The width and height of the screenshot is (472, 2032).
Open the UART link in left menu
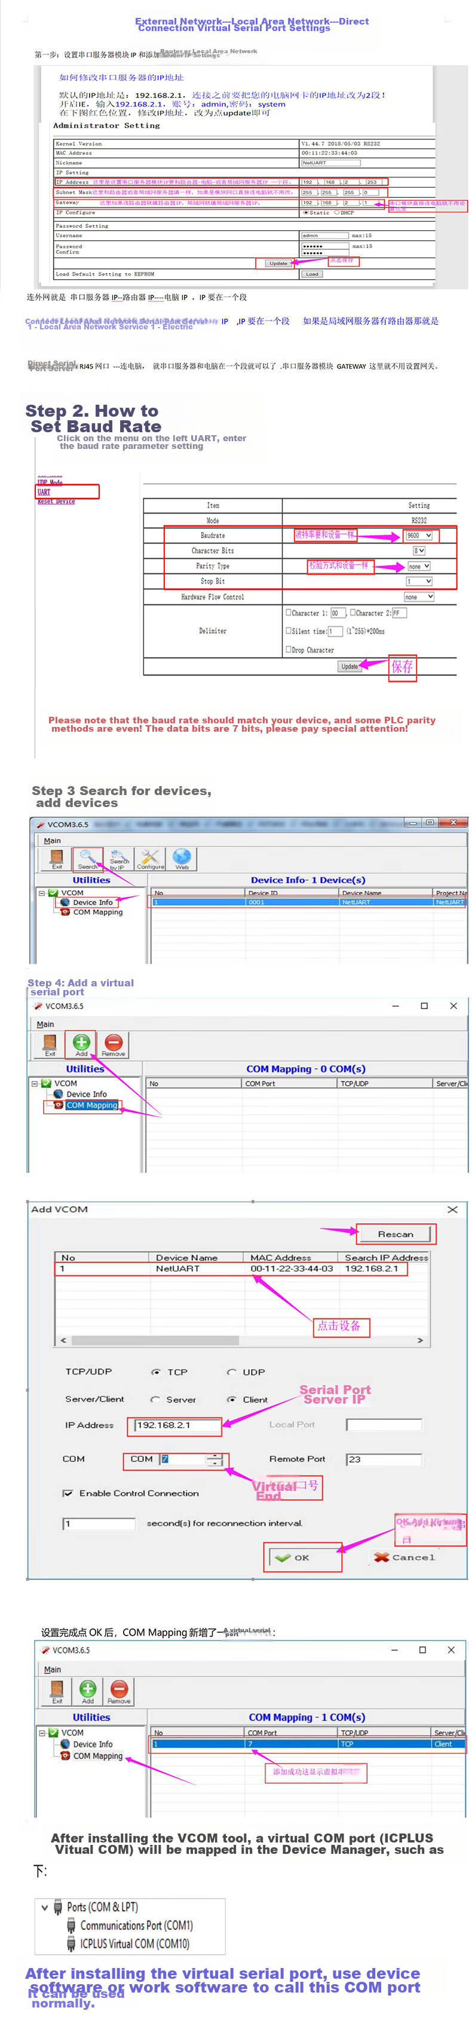44,491
